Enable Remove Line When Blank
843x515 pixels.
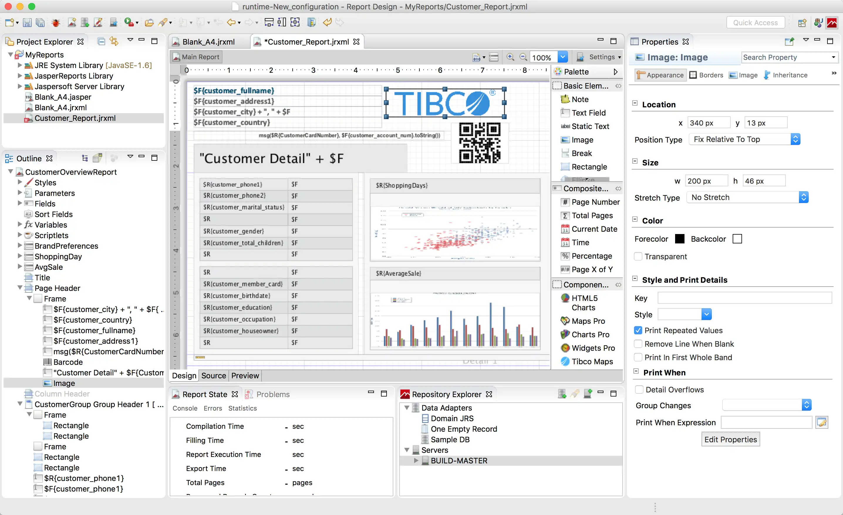coord(638,344)
